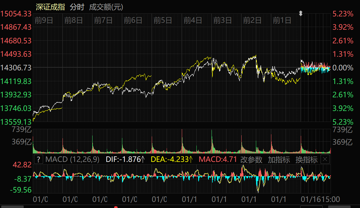Choose the 前1日 day label

click(x=282, y=20)
